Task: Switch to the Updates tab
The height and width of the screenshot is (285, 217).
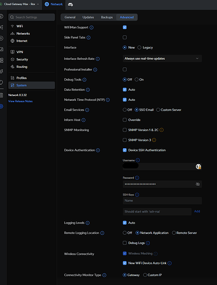Action: pyautogui.click(x=88, y=17)
